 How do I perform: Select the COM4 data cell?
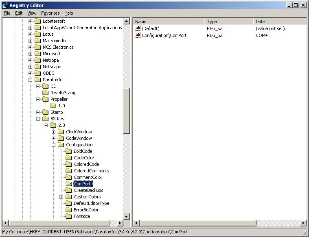[x=261, y=35]
